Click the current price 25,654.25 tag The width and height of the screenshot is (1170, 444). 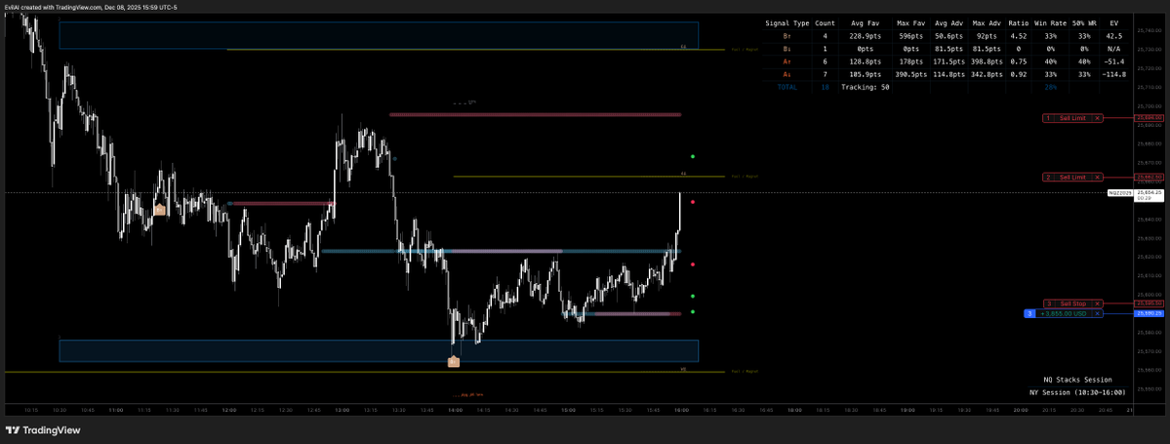pos(1150,194)
